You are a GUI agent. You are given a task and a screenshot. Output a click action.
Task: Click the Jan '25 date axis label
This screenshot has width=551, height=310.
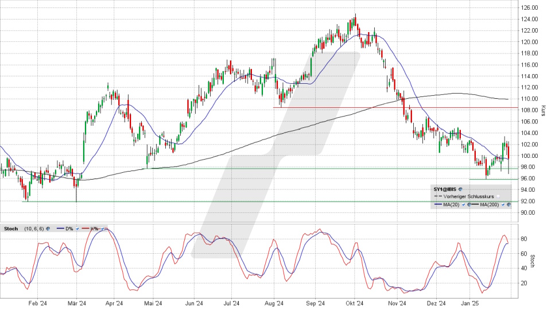pyautogui.click(x=470, y=303)
